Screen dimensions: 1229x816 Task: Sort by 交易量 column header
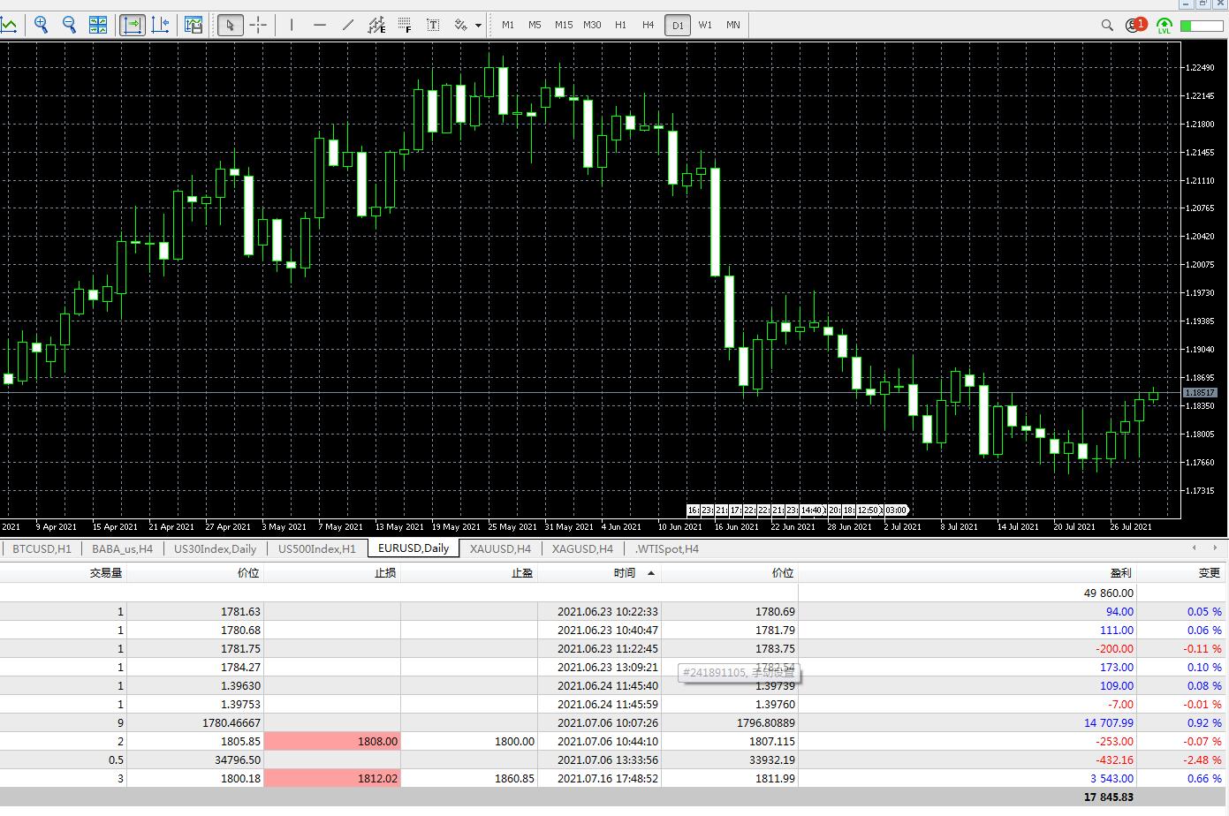coord(63,572)
